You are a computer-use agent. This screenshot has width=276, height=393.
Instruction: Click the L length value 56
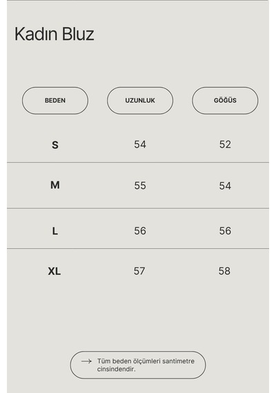pyautogui.click(x=140, y=231)
